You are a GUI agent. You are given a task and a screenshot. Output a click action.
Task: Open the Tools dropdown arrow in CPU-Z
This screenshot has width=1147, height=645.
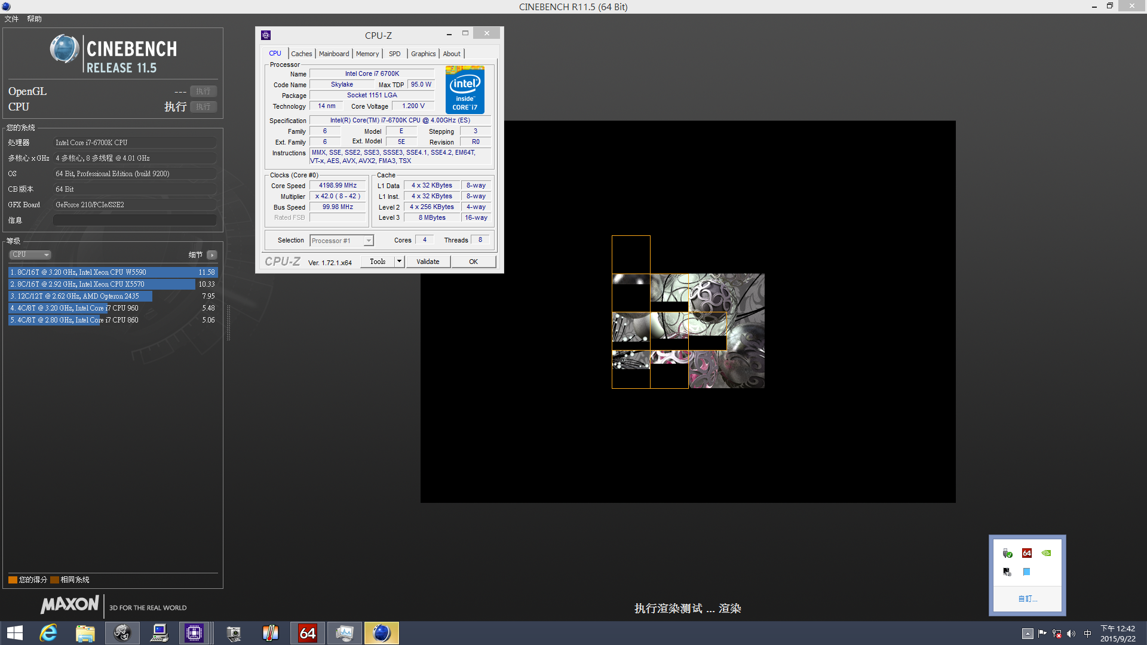(x=399, y=262)
